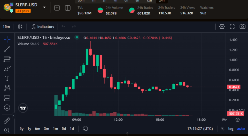Select the Text annotation tool

click(x=7, y=78)
